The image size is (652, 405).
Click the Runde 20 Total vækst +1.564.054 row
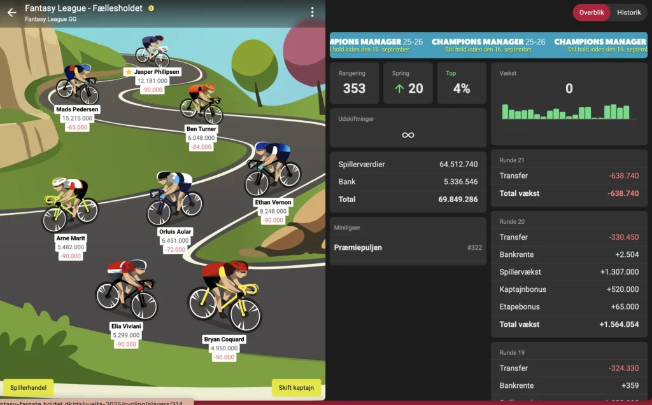[x=569, y=324]
